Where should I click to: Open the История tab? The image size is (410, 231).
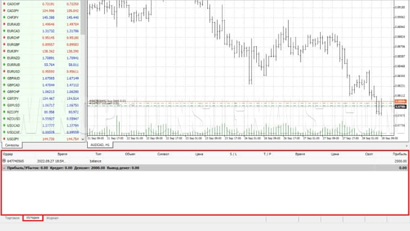pos(32,218)
